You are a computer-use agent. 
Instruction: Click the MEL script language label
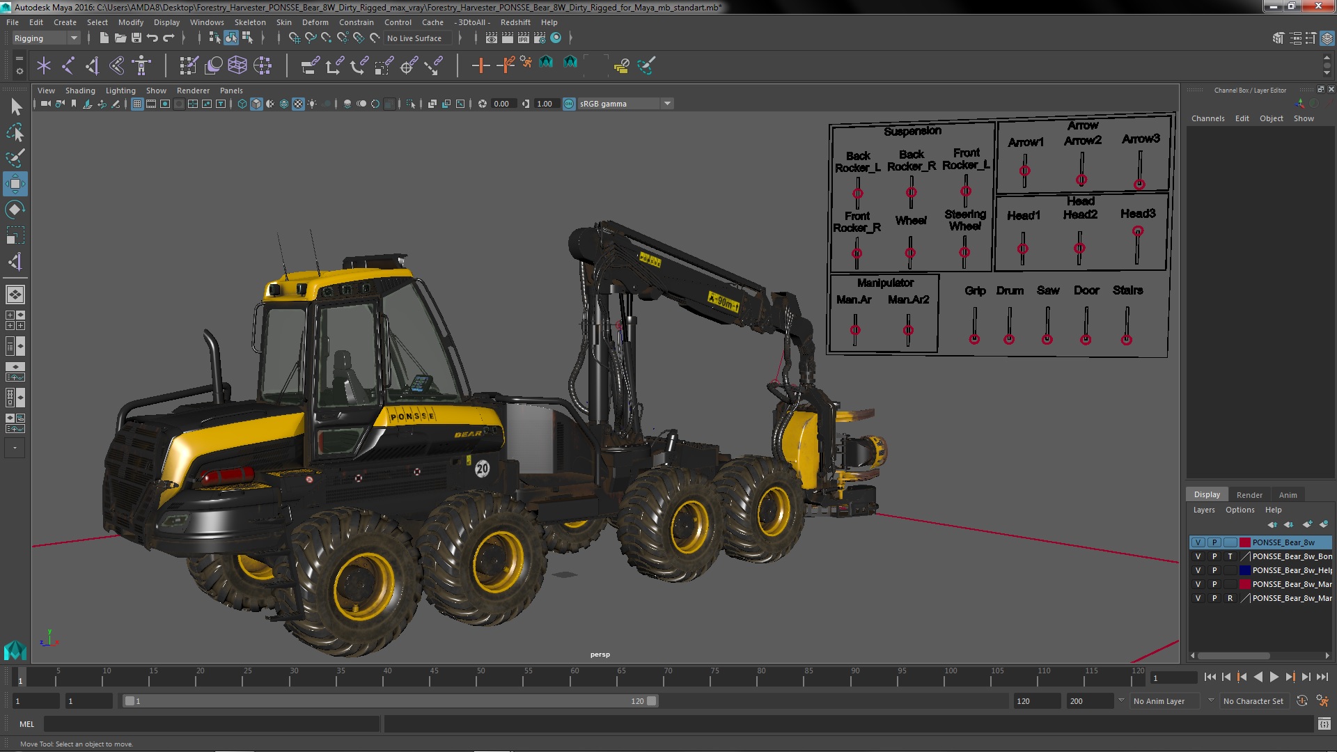click(26, 724)
